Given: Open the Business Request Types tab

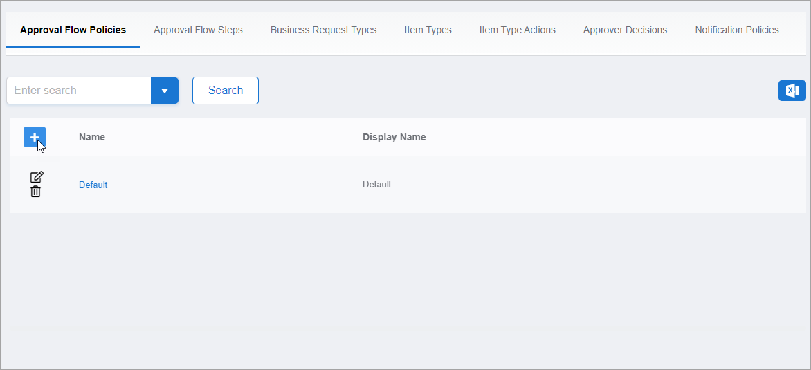Looking at the screenshot, I should click(x=323, y=30).
